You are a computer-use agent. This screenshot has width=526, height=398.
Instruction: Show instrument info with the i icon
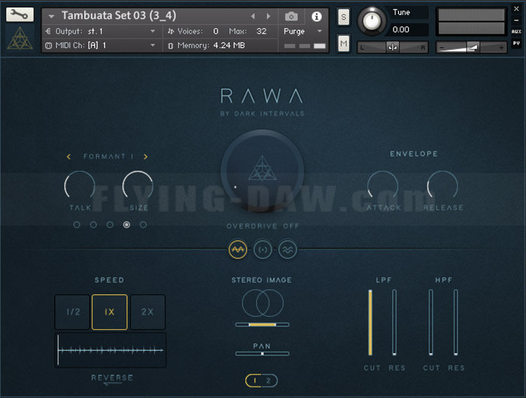pyautogui.click(x=316, y=16)
